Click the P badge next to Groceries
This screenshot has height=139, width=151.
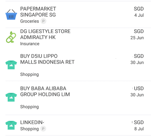[x=43, y=21]
